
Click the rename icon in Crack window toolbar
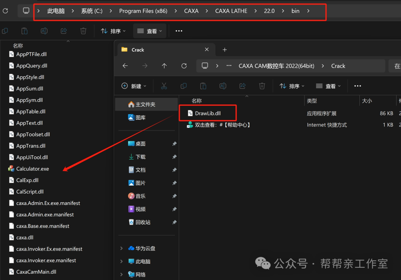223,86
